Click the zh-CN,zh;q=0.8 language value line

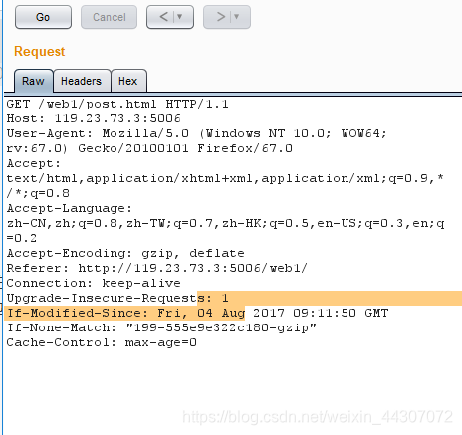225,223
